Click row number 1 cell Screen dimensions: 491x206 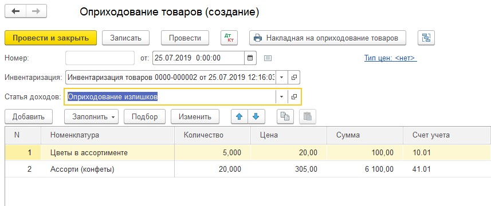tap(23, 152)
